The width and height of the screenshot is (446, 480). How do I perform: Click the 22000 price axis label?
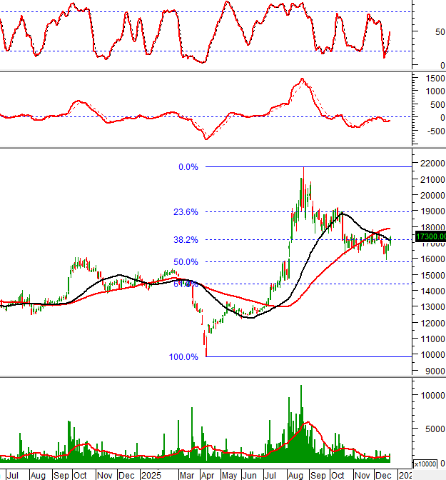[430, 164]
